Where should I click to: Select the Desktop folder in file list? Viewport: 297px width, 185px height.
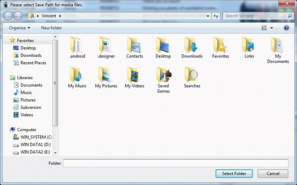(163, 47)
